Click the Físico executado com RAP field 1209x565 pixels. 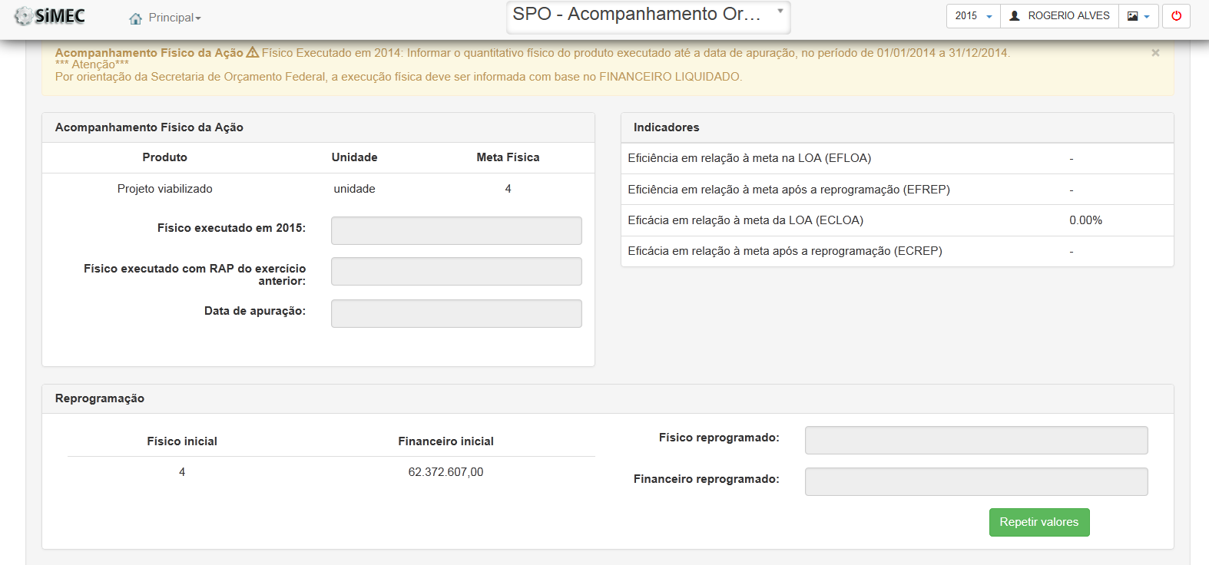(456, 271)
